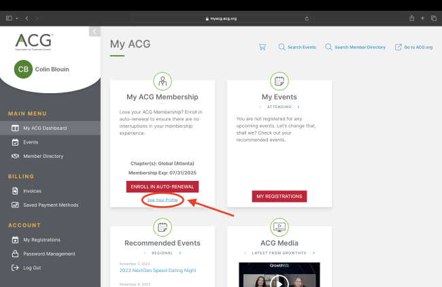The width and height of the screenshot is (442, 287).
Task: Click the Chapter(s): Global (Atlanta) text
Action: (x=163, y=163)
